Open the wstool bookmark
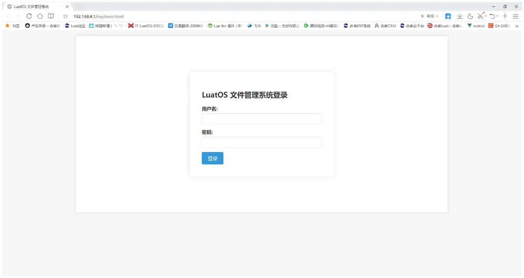Image resolution: width=524 pixels, height=278 pixels. coord(476,26)
